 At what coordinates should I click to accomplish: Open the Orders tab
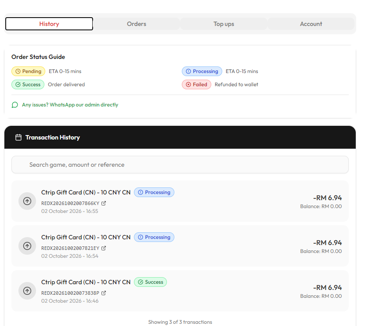tap(137, 24)
